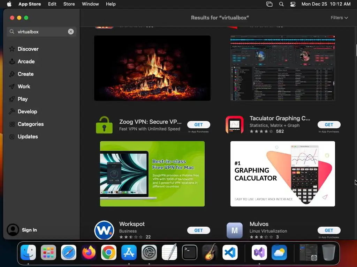Open the Workspot app icon
Screen dimensions: 357x267
(x=104, y=230)
